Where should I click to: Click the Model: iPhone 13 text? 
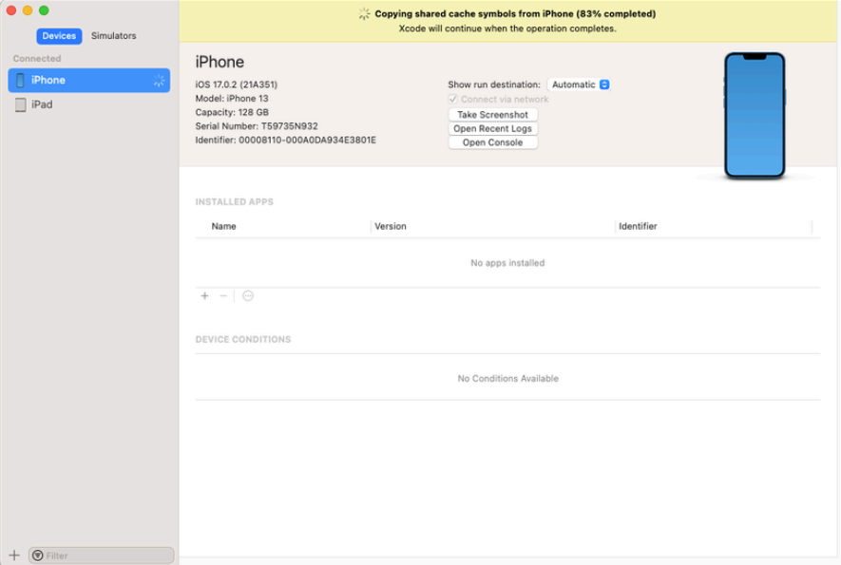[232, 99]
